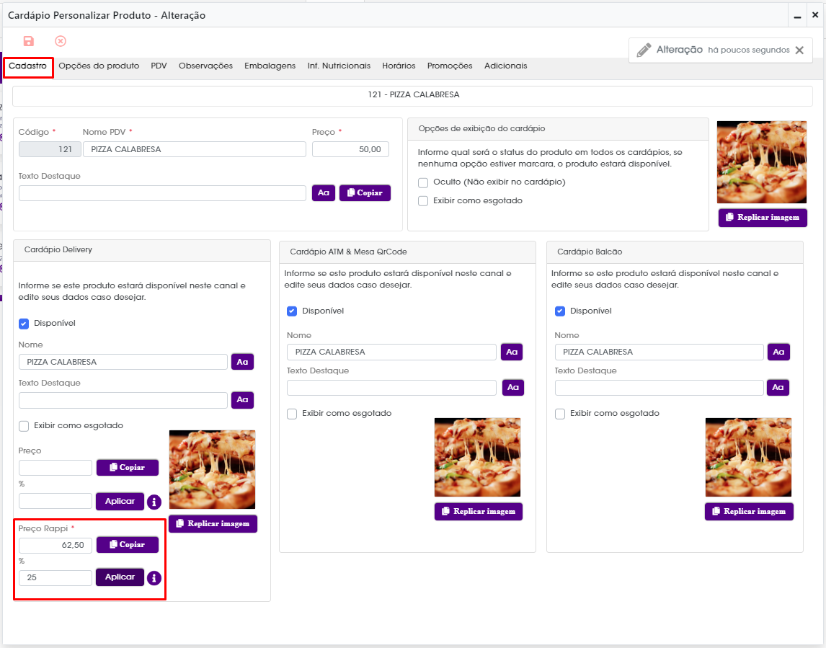Click Replicar imagem in ATM & Mesa QrCode
The image size is (826, 648).
[479, 512]
